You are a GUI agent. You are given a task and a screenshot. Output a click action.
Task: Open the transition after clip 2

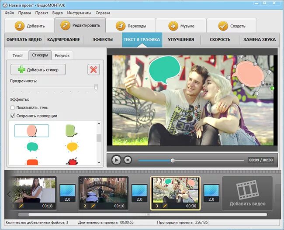[x=139, y=193]
